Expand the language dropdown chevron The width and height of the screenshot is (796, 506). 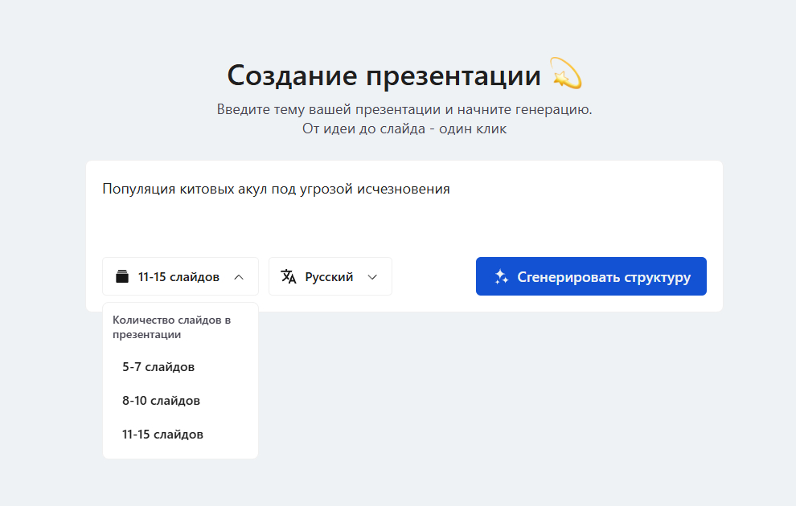coord(372,277)
